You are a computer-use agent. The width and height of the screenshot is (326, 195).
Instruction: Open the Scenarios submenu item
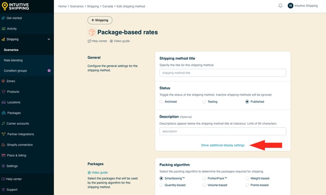tap(11, 50)
